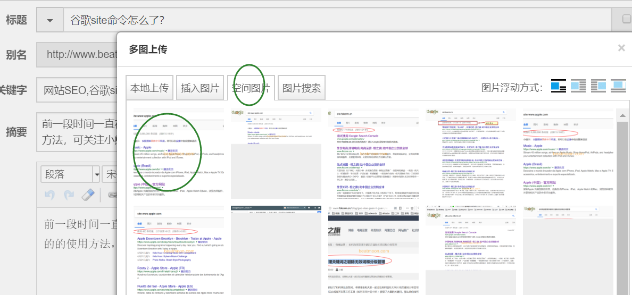Viewport: 632px width, 295px height.
Task: Click the 图片浮动方式 label
Action: pyautogui.click(x=512, y=87)
